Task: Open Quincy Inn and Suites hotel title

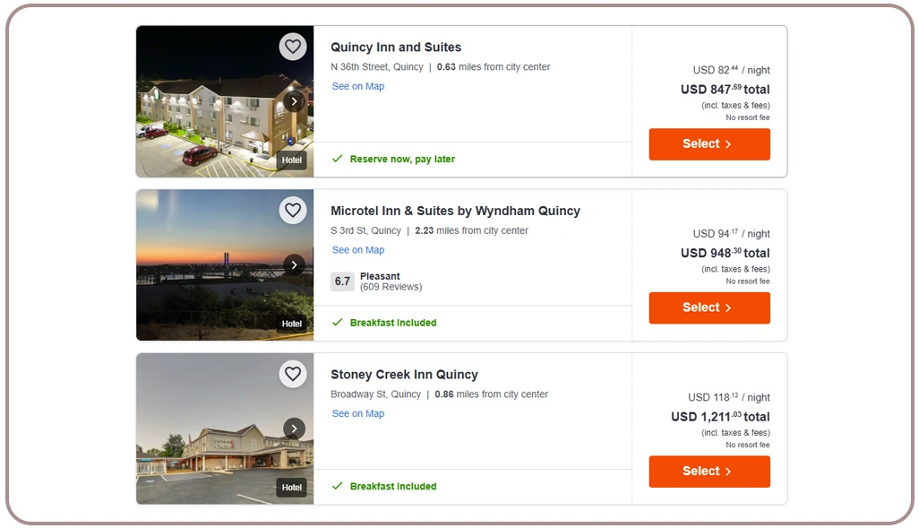Action: click(396, 48)
